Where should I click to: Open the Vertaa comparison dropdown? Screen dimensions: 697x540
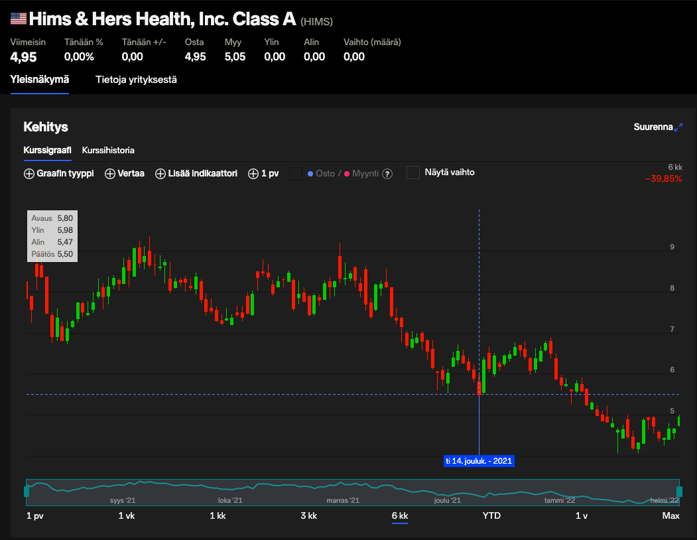click(x=131, y=174)
